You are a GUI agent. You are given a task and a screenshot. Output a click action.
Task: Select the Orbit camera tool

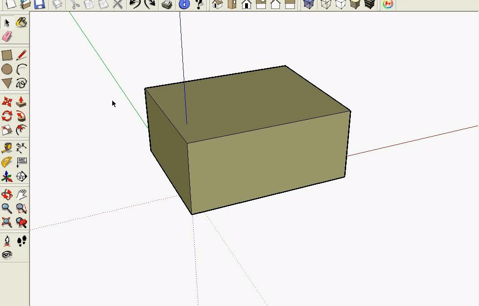coord(7,194)
